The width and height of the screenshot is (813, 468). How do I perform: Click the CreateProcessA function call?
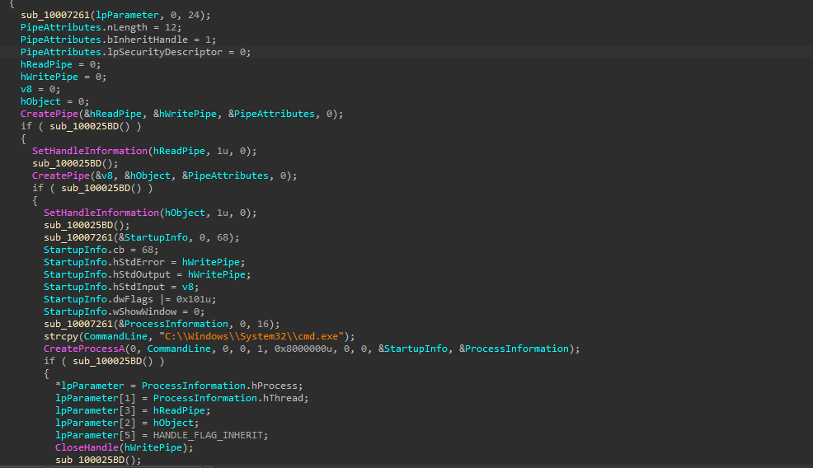pos(84,349)
